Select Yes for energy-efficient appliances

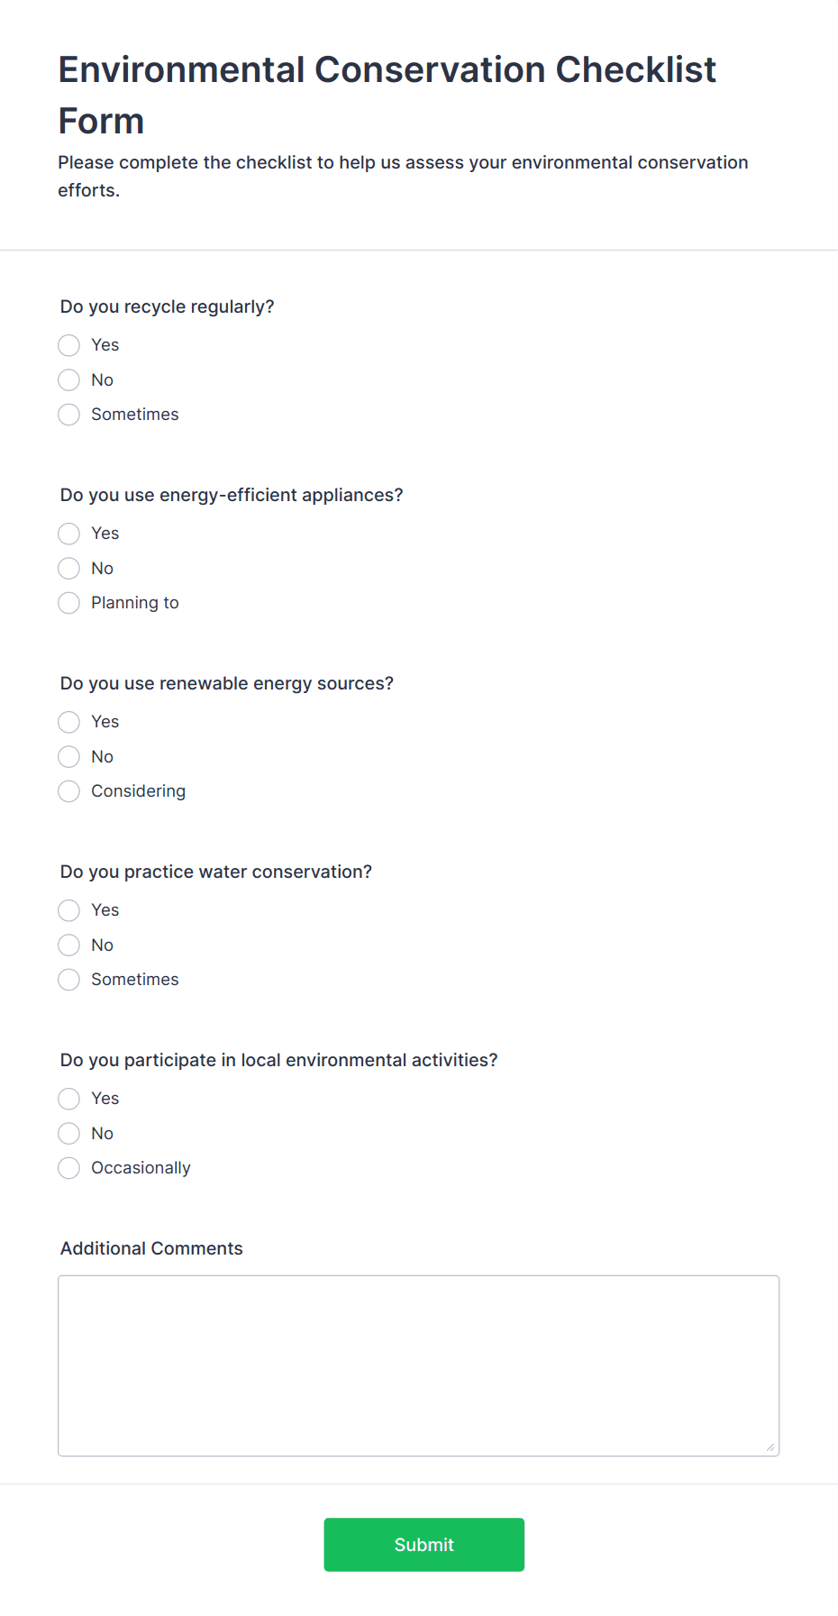[x=69, y=534]
